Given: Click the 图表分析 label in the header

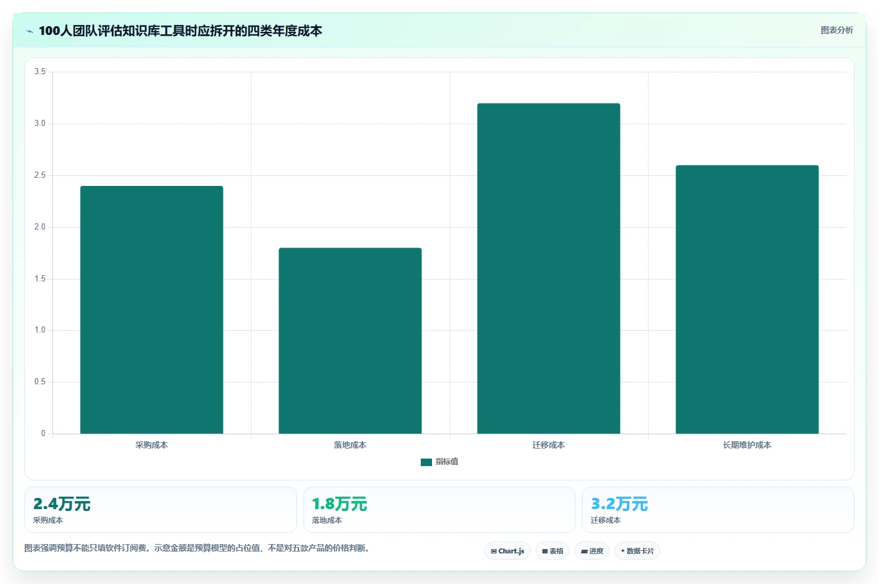Looking at the screenshot, I should pos(837,30).
